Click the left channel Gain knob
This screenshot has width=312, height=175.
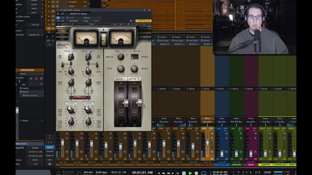71,71
